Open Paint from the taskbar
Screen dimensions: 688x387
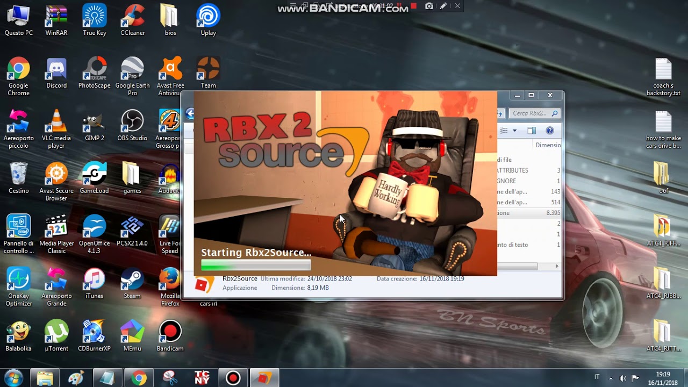click(76, 378)
